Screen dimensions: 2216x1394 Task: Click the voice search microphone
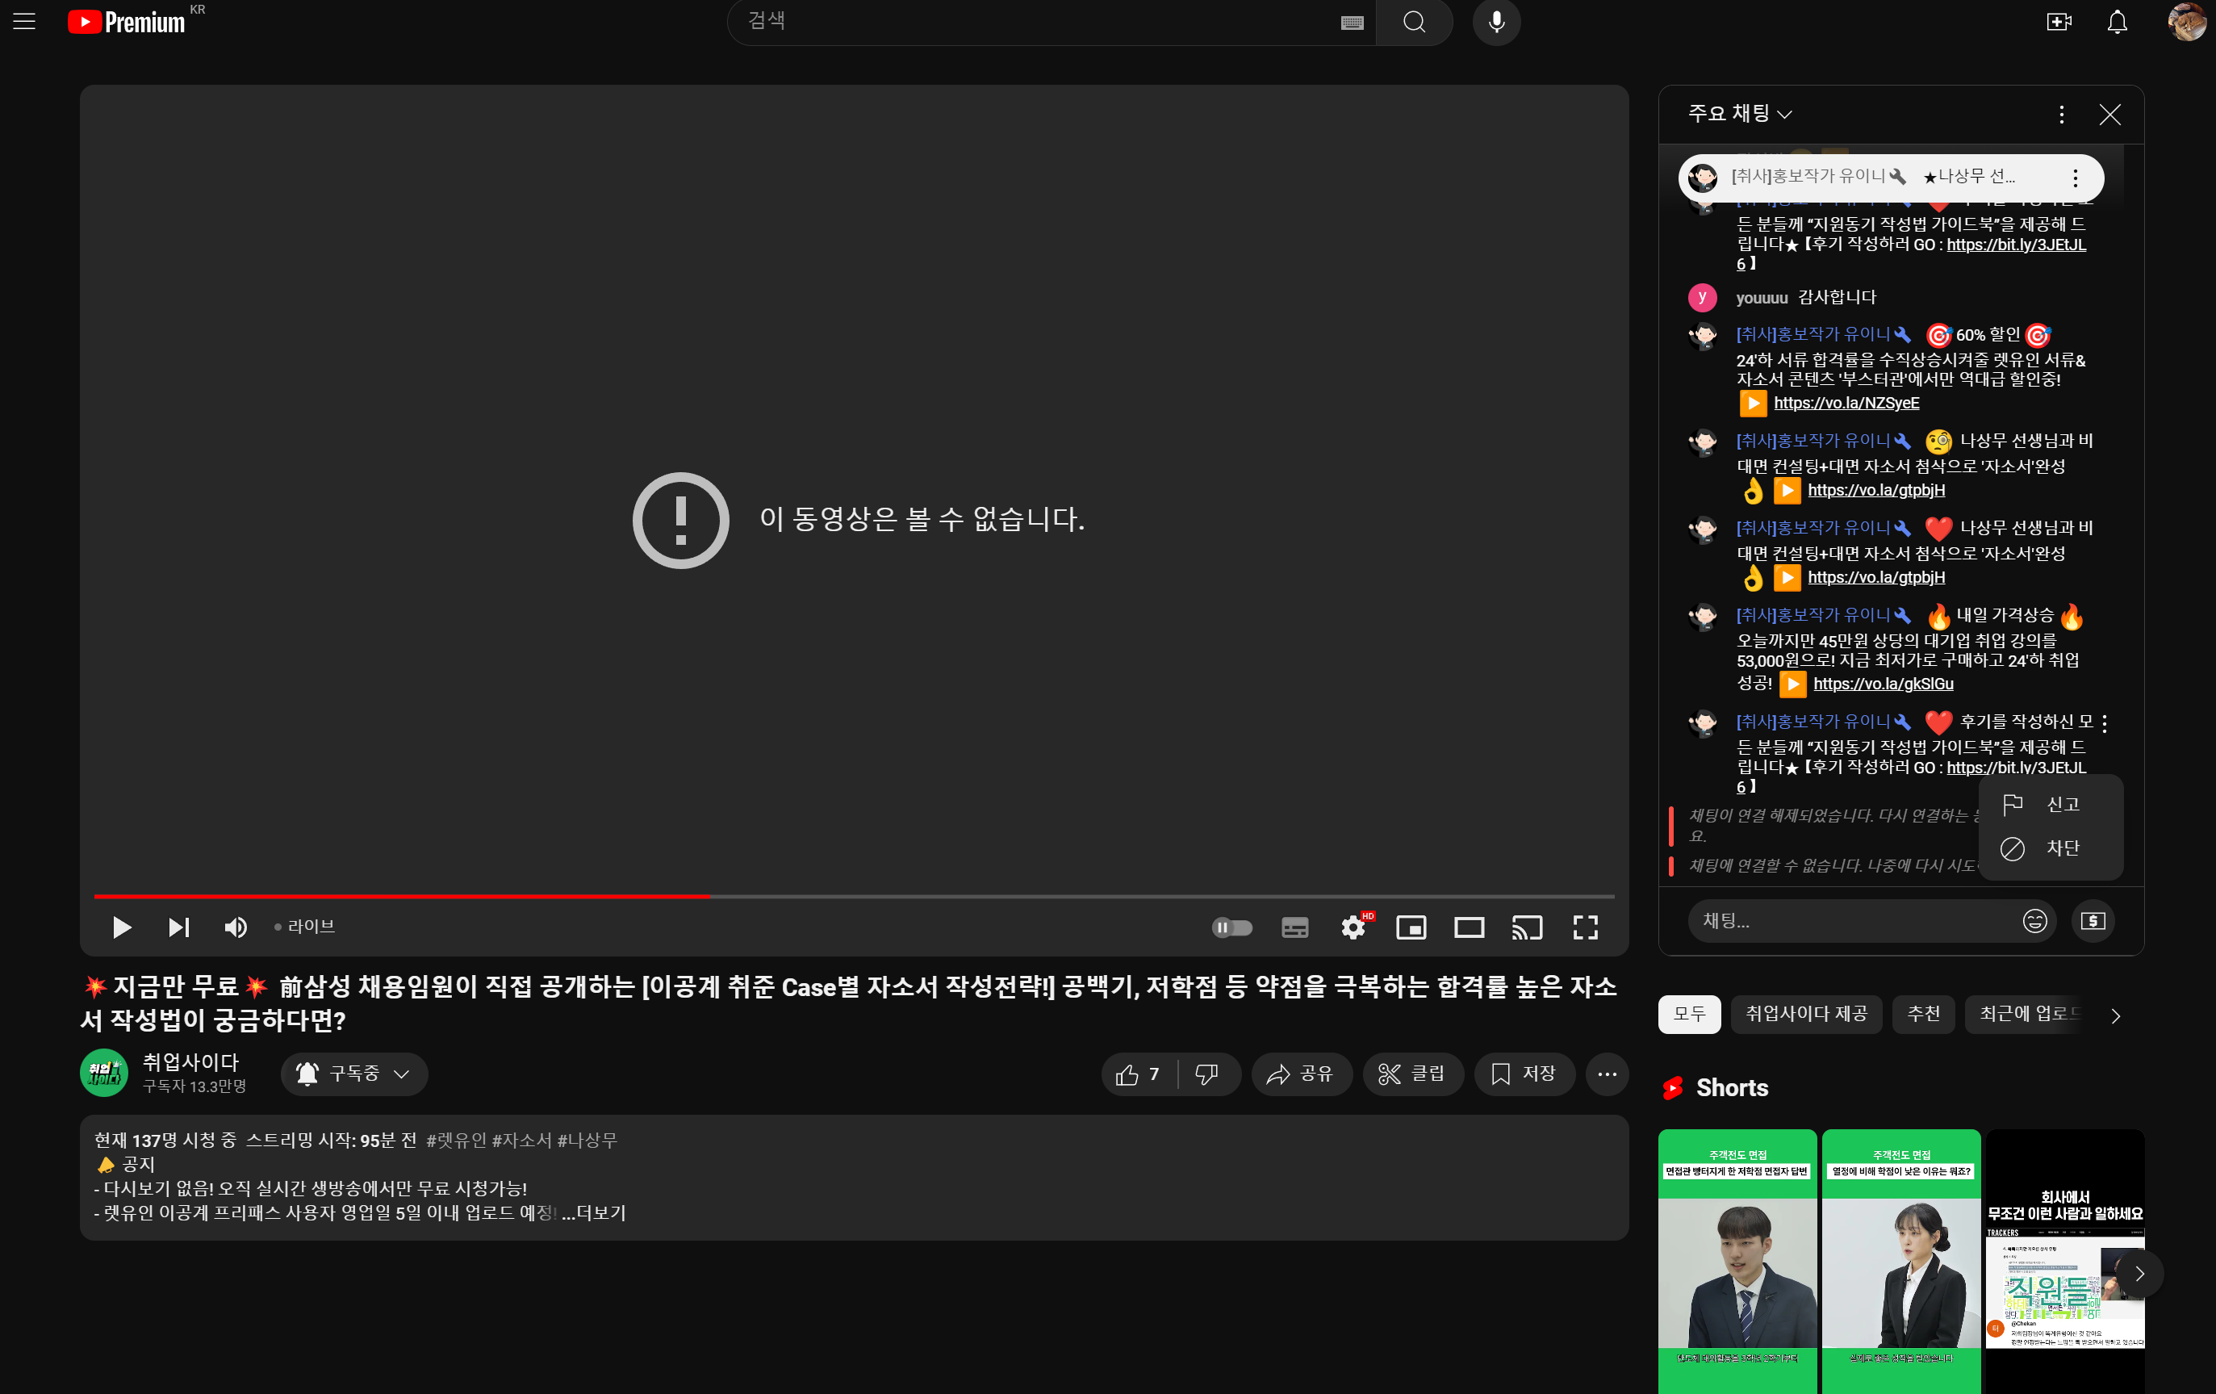[1496, 22]
